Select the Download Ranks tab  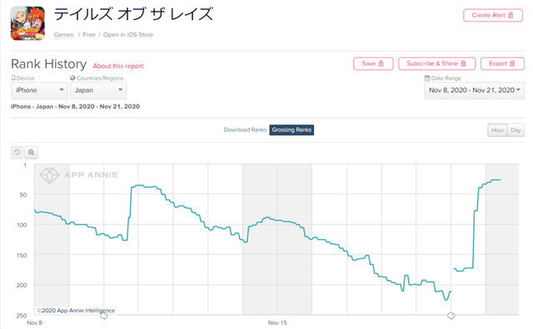245,130
